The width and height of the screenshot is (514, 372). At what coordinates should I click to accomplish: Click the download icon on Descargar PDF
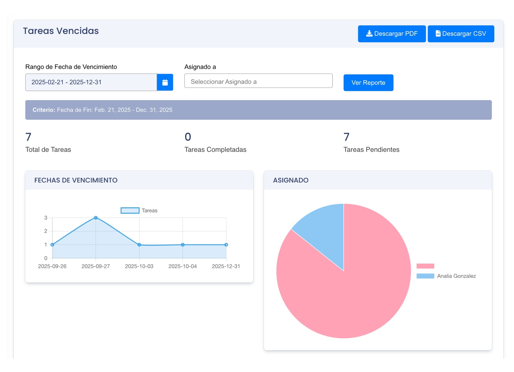pos(369,34)
